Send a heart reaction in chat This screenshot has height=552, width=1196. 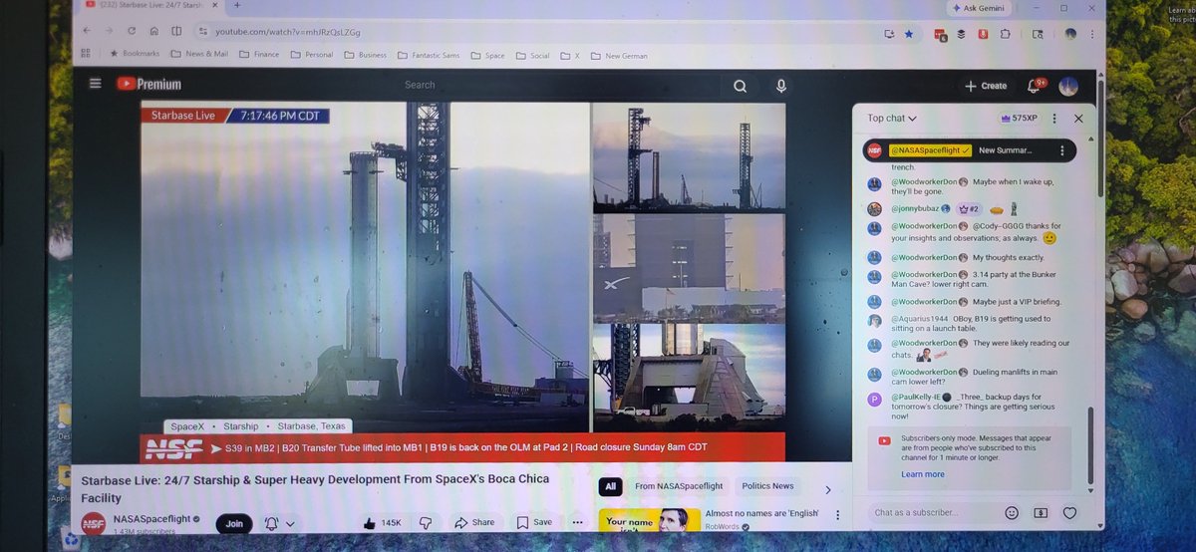pyautogui.click(x=1069, y=512)
